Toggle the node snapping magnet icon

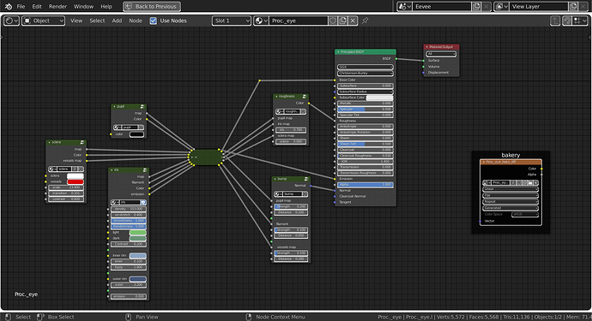coord(567,21)
